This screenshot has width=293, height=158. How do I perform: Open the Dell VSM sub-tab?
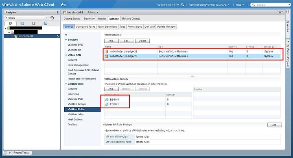click(149, 27)
